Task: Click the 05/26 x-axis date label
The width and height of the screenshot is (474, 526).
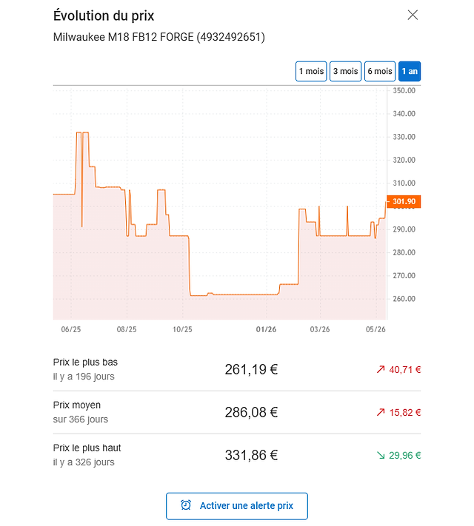Action: 375,329
